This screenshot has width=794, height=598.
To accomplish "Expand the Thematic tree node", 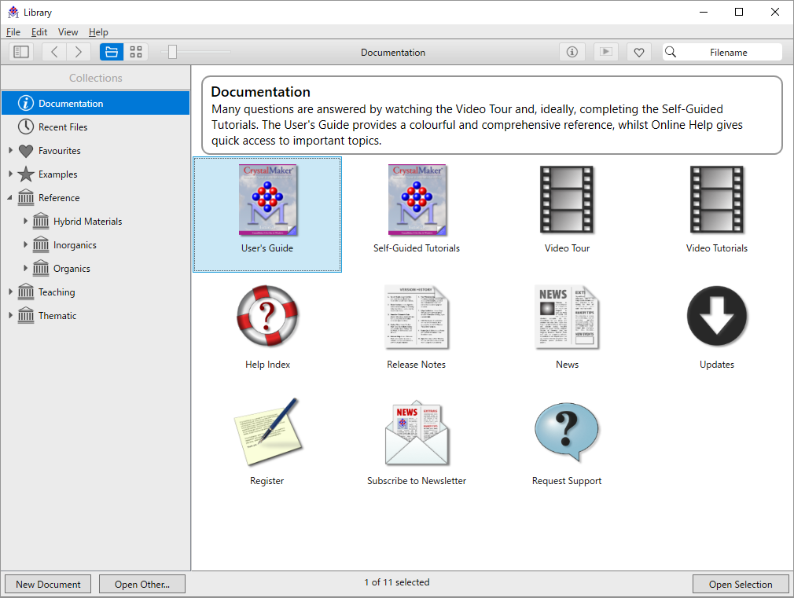I will pyautogui.click(x=10, y=315).
